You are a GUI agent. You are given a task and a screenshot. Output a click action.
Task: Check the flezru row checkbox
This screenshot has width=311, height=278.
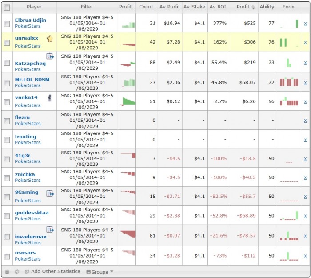(7, 121)
